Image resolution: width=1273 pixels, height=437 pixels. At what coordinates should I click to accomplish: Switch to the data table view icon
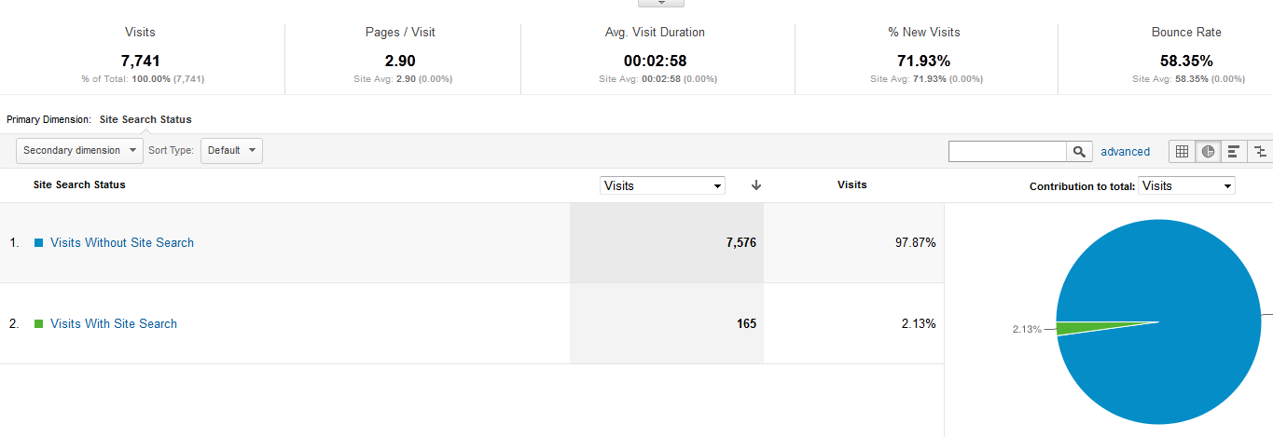coord(1182,151)
